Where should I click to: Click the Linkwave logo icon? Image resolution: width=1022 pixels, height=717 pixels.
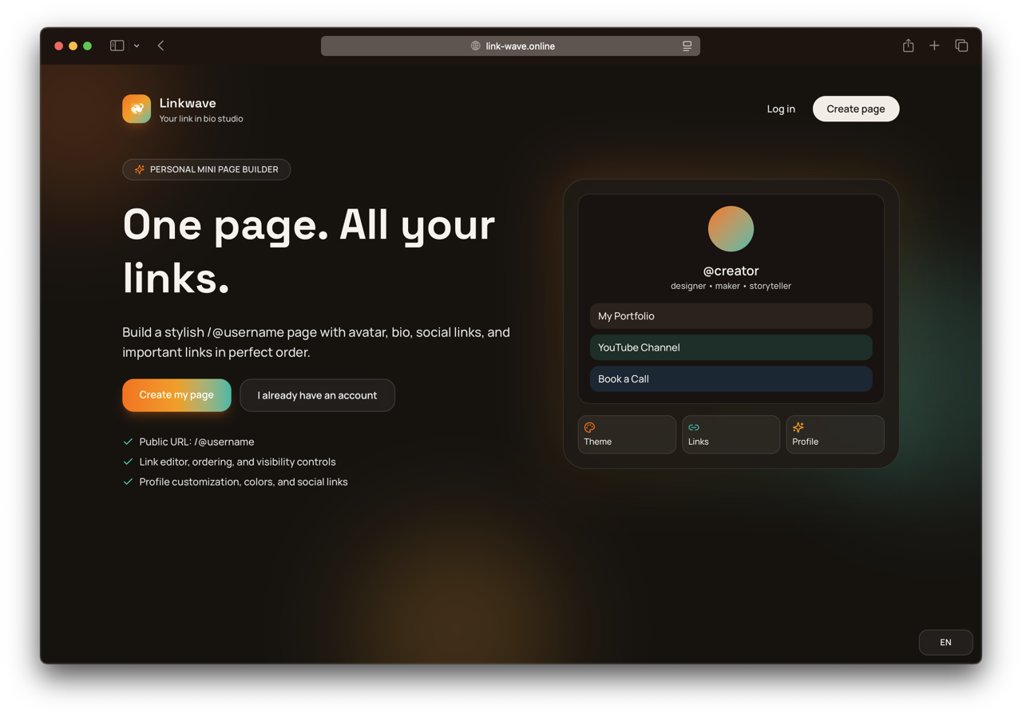[137, 109]
